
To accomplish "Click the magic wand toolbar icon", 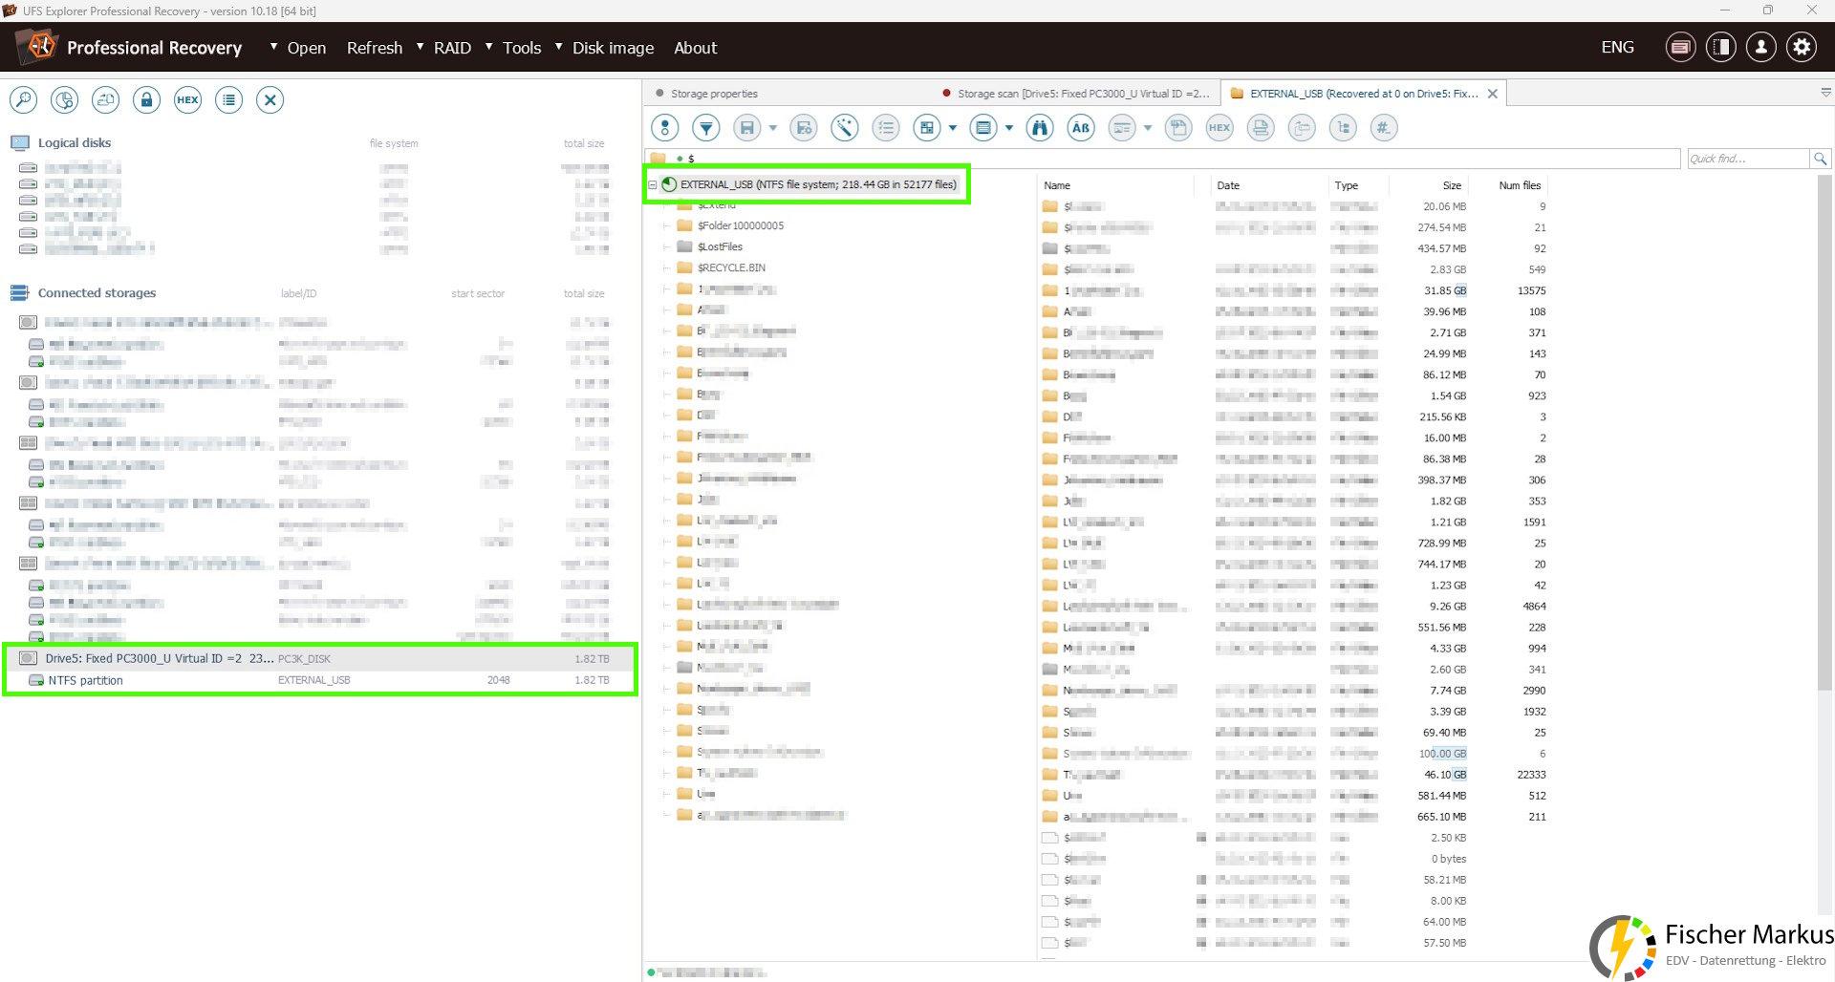I will tap(845, 127).
